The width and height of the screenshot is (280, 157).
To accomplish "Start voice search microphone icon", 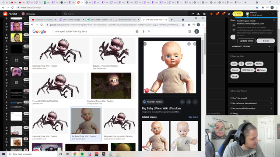I will tap(143, 31).
